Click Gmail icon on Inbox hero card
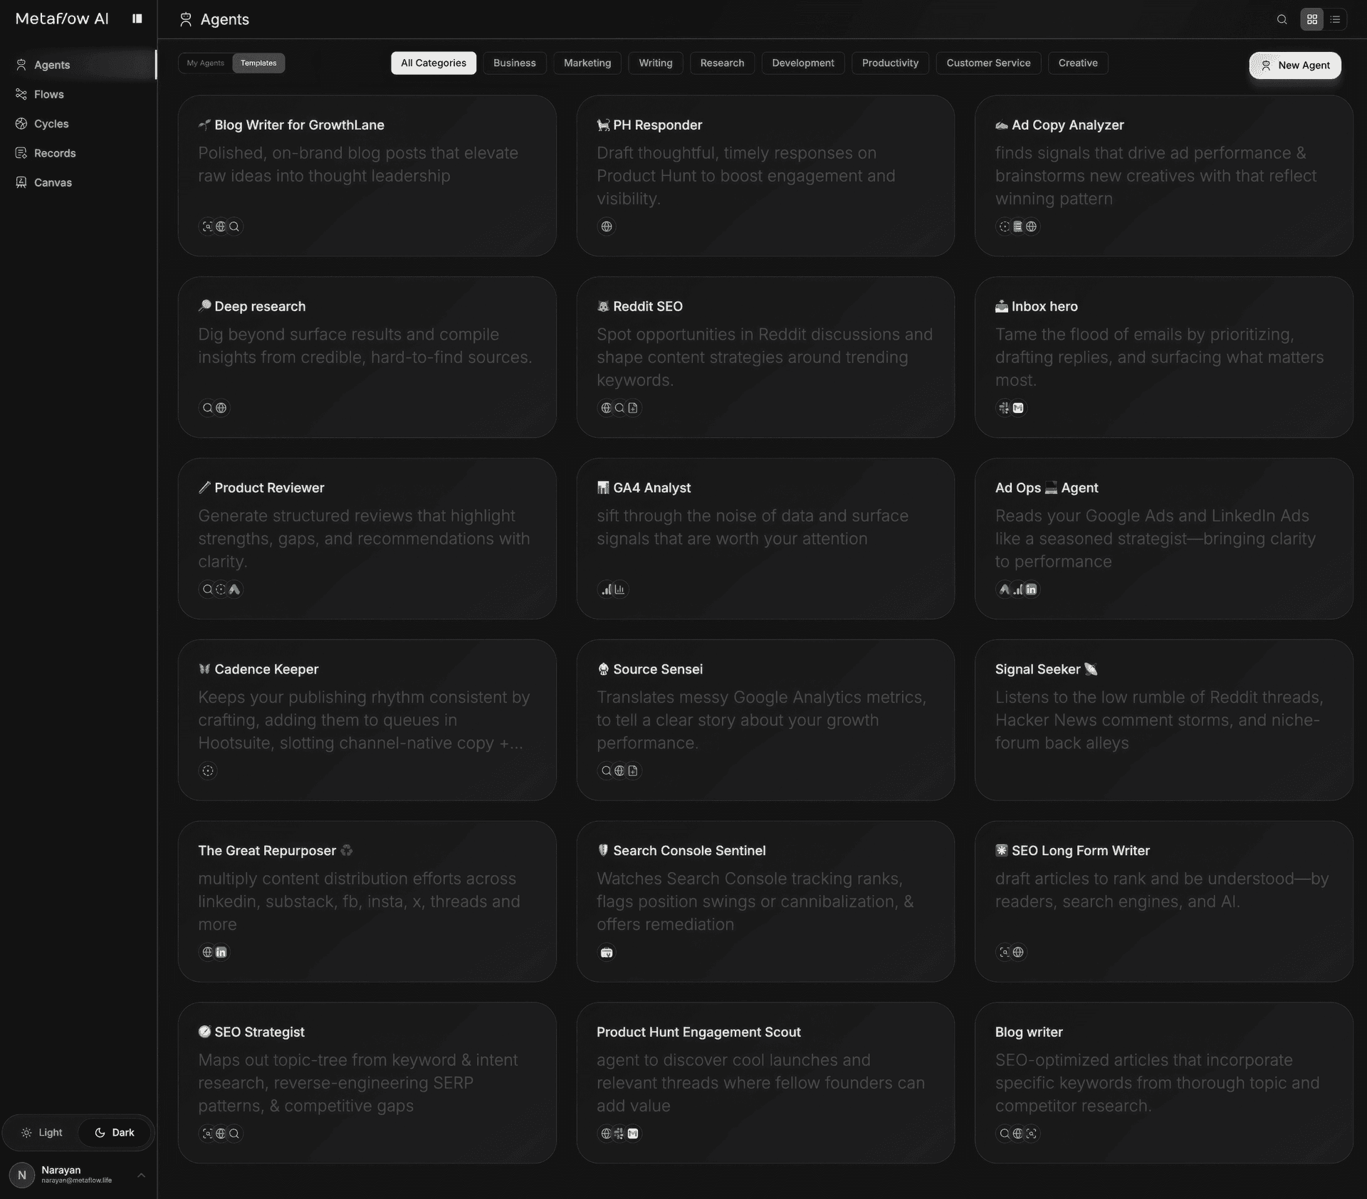Screen dimensions: 1367x1199 click(x=1018, y=408)
